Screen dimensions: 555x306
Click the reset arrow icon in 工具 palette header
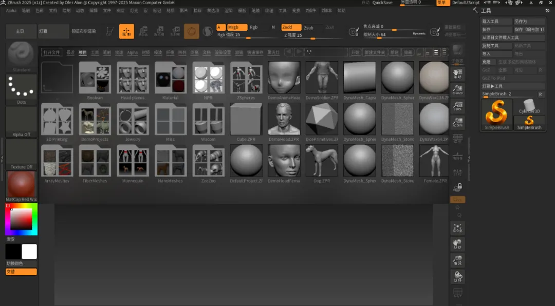click(547, 11)
